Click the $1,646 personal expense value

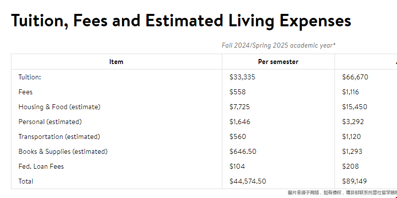[240, 122]
